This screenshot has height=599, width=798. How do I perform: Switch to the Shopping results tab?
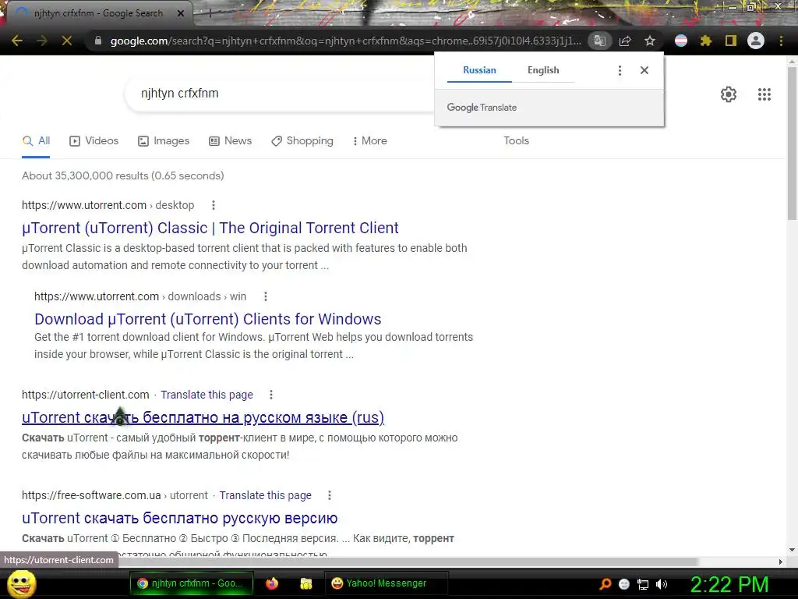coord(302,141)
